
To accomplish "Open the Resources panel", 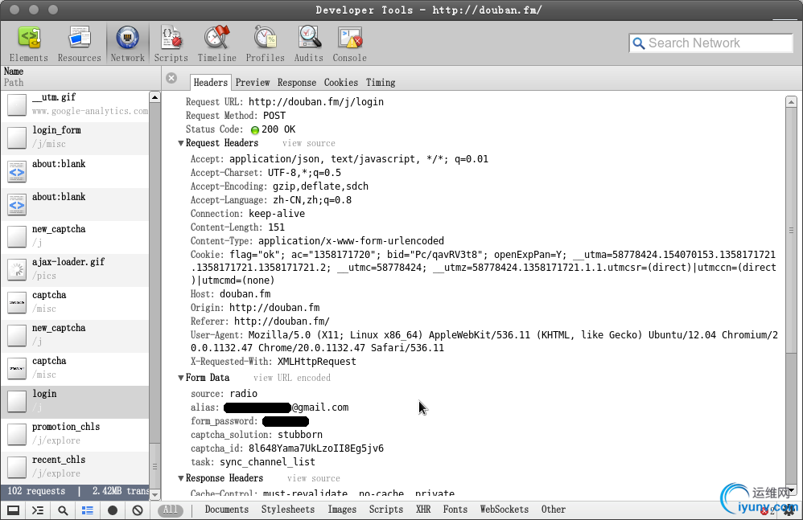I will click(80, 44).
